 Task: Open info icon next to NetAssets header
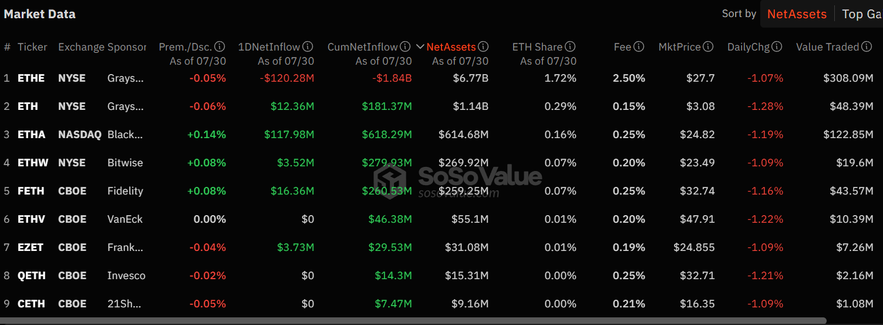click(x=483, y=46)
